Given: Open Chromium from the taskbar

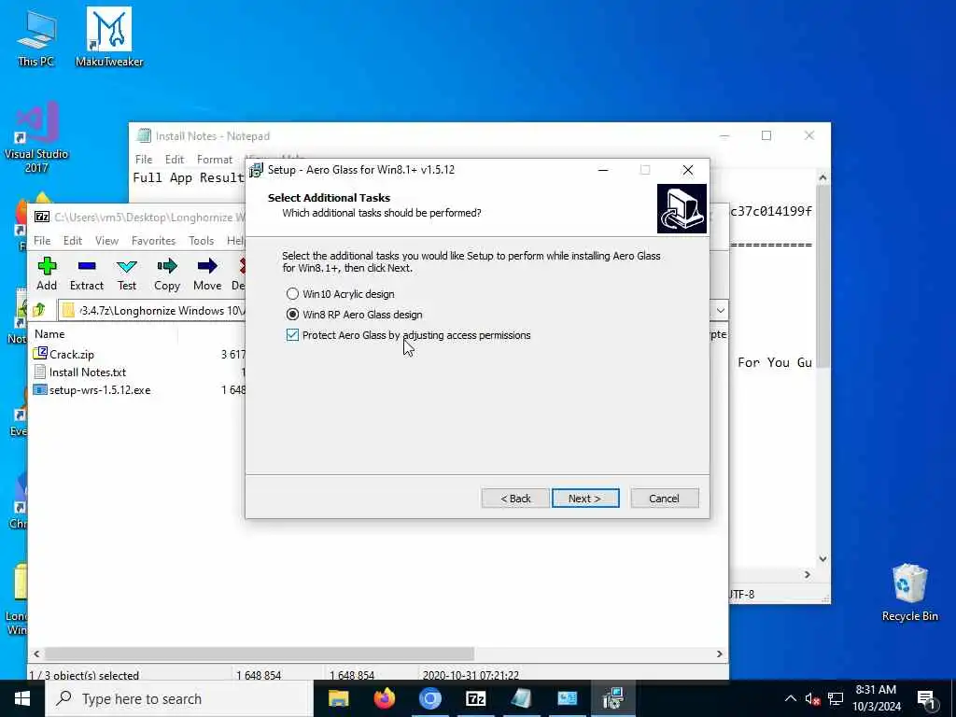Looking at the screenshot, I should coord(429,698).
